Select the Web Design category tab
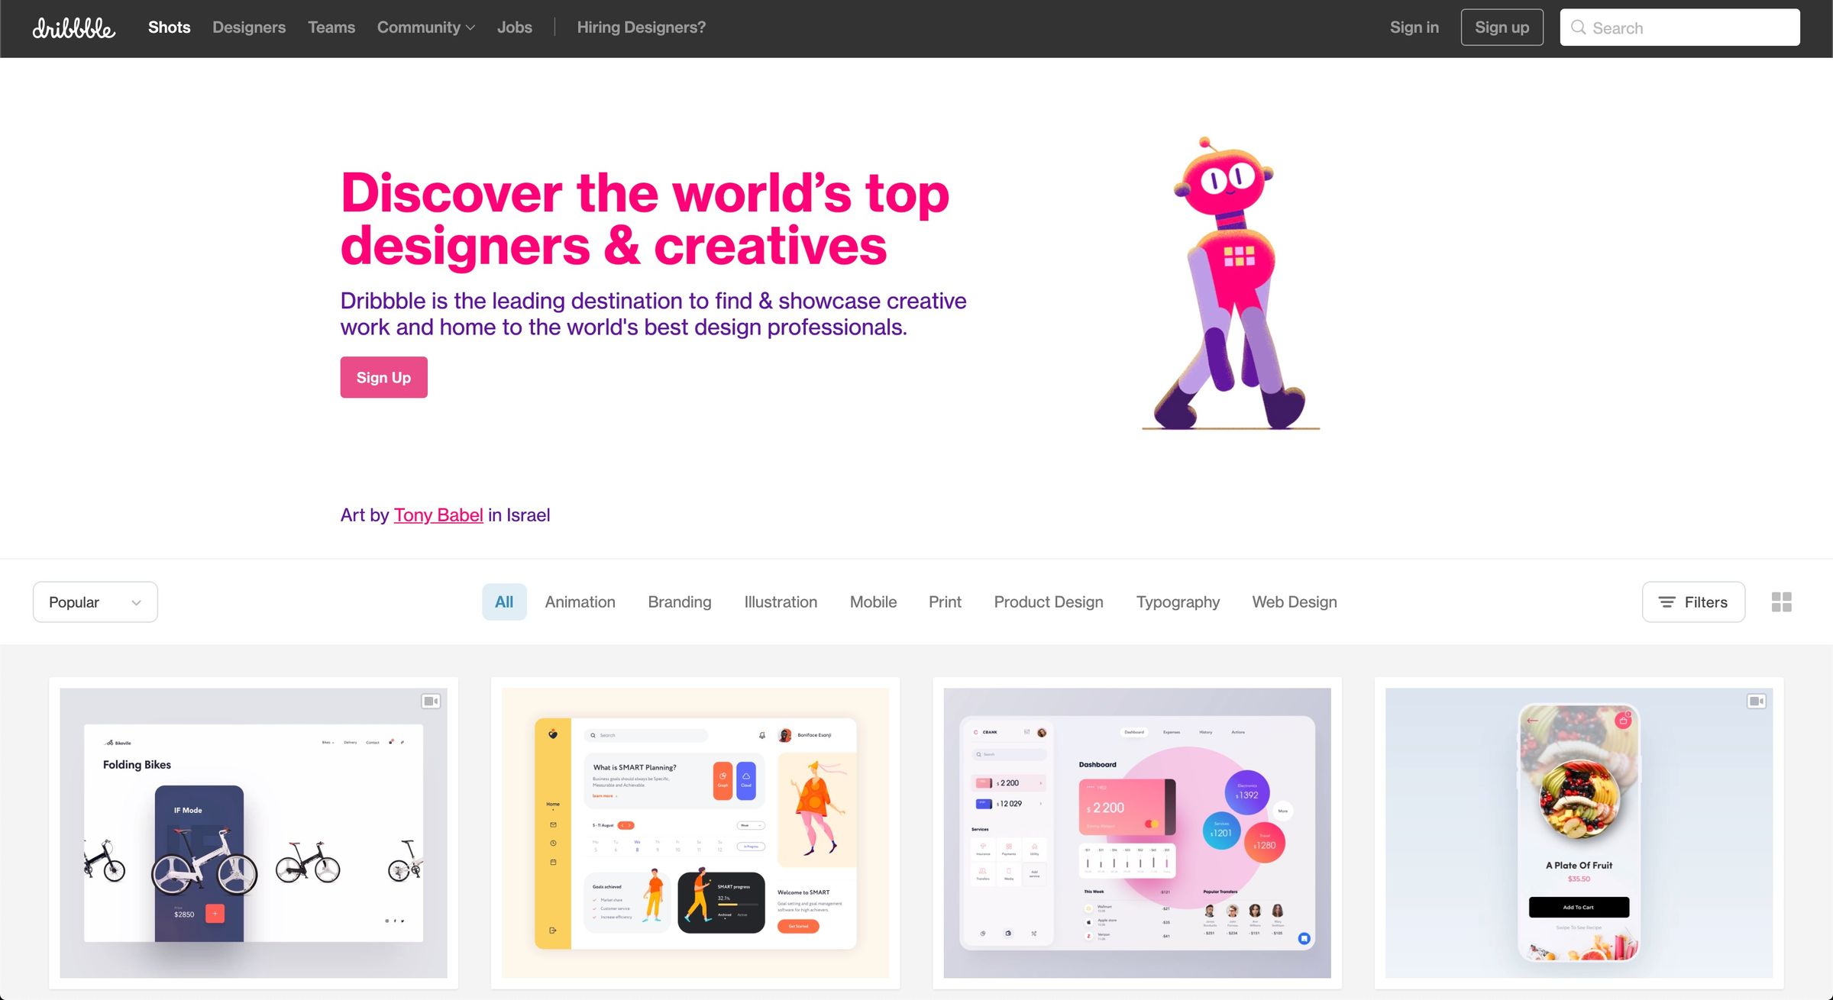 1295,602
